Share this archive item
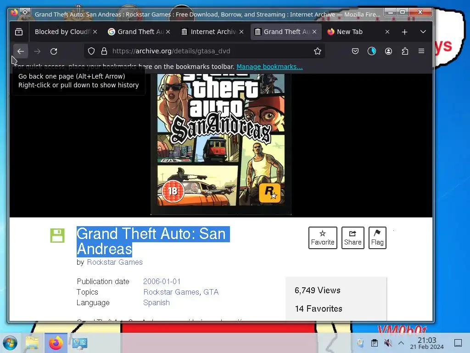The height and width of the screenshot is (353, 470). 353,238
